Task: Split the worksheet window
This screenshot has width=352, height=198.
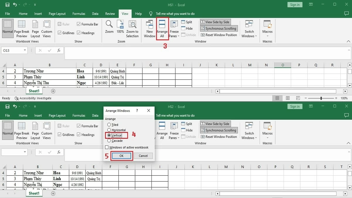Action: [x=187, y=22]
